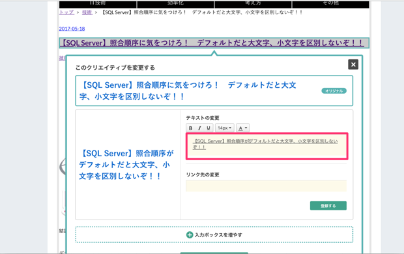Click the リンク先の変更 input field

(x=266, y=186)
